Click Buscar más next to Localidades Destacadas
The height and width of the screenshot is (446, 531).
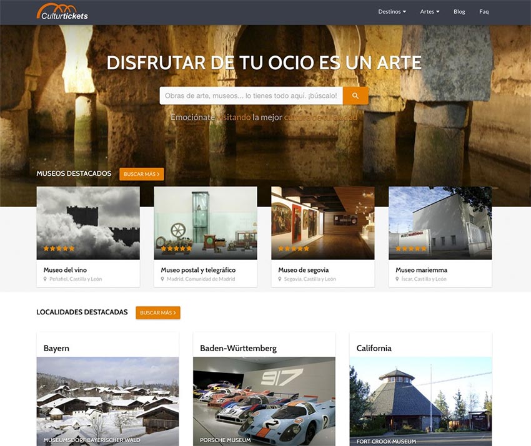158,313
